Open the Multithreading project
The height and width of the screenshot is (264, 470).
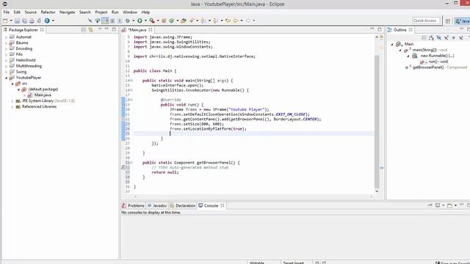click(x=29, y=66)
